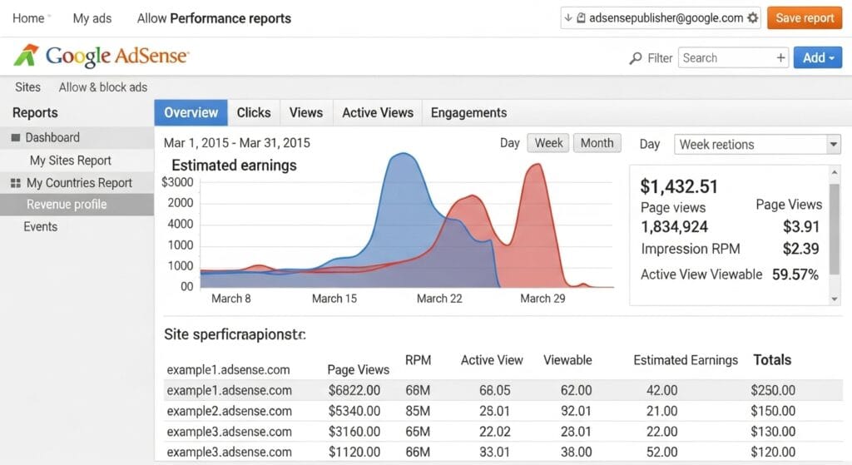Click the Active View column header
Viewport: 852px width, 465px height.
(492, 360)
